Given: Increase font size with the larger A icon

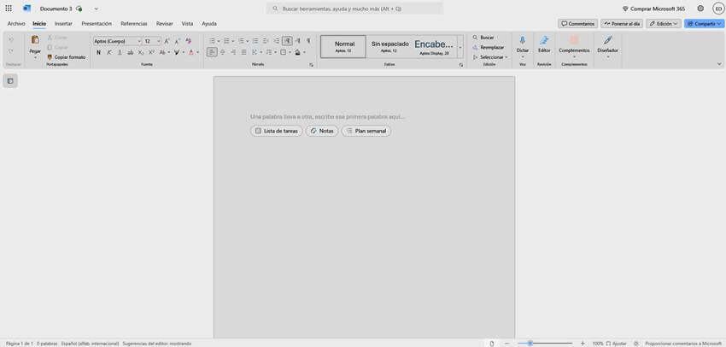Looking at the screenshot, I should (x=167, y=41).
